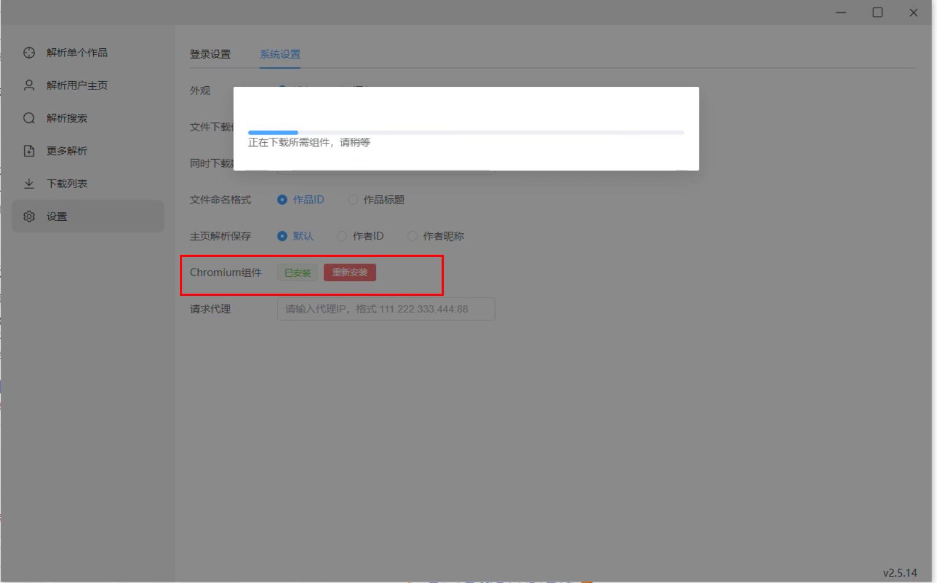Click the component download progress bar
The height and width of the screenshot is (583, 937).
(466, 132)
